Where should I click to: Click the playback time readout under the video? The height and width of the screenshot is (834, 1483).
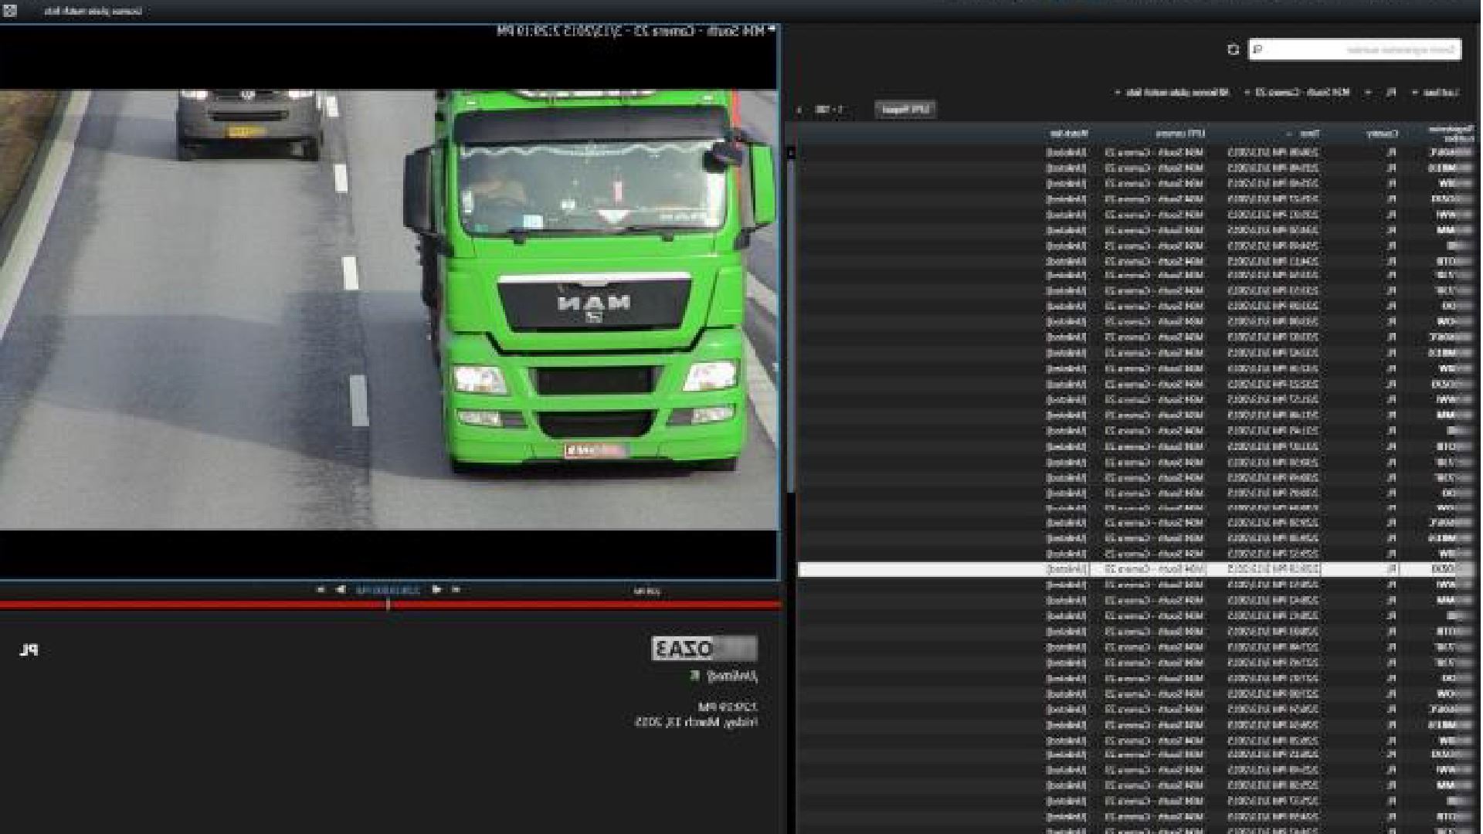pos(388,590)
